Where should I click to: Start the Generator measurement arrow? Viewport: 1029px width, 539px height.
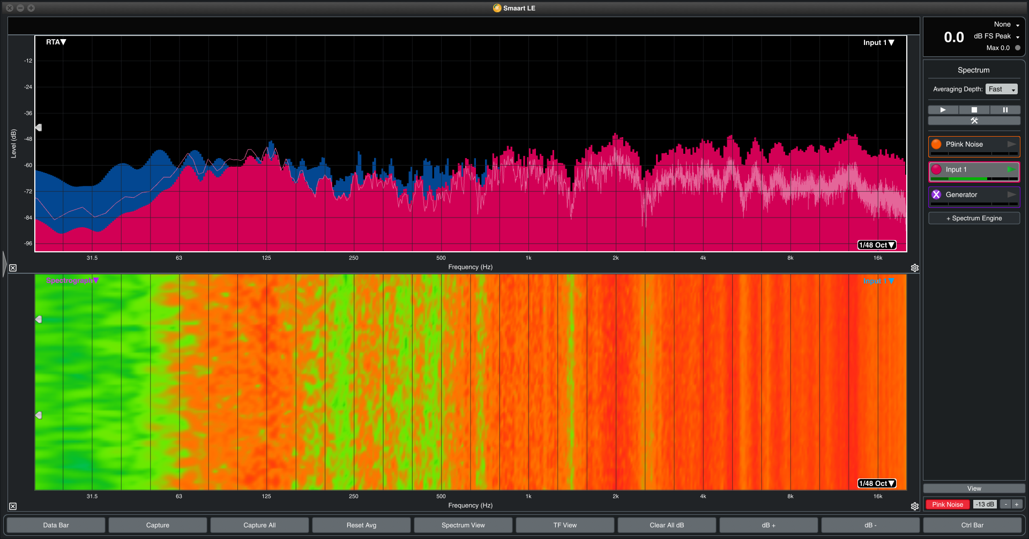(x=1011, y=194)
